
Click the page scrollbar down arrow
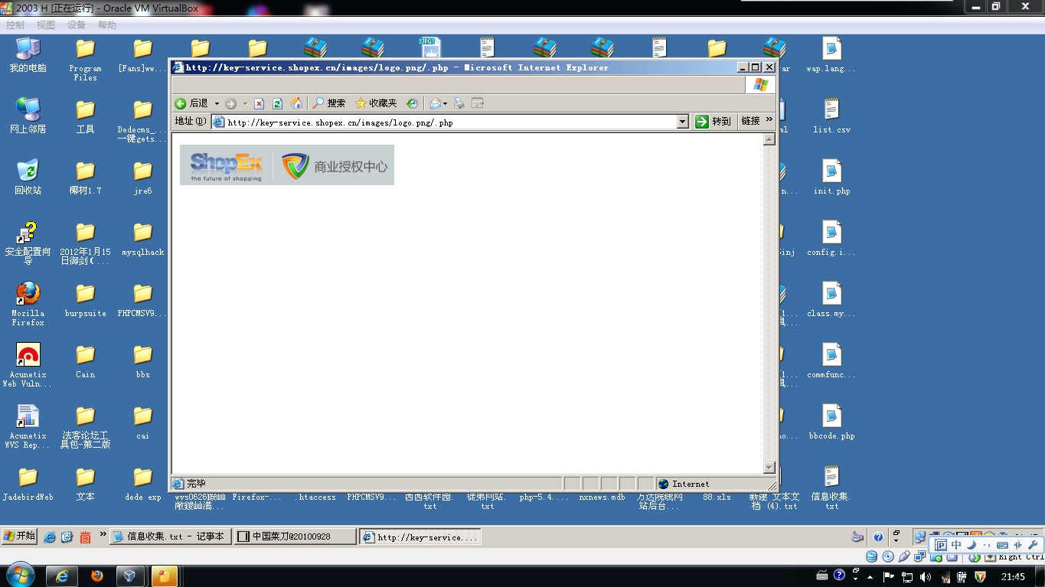pyautogui.click(x=769, y=467)
